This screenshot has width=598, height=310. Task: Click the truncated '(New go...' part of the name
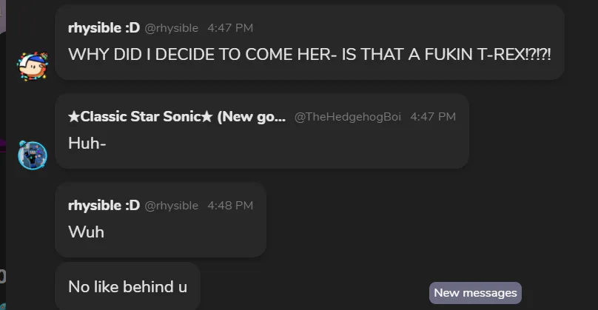point(252,117)
